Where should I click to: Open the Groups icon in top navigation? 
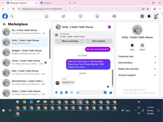(x=114, y=16)
